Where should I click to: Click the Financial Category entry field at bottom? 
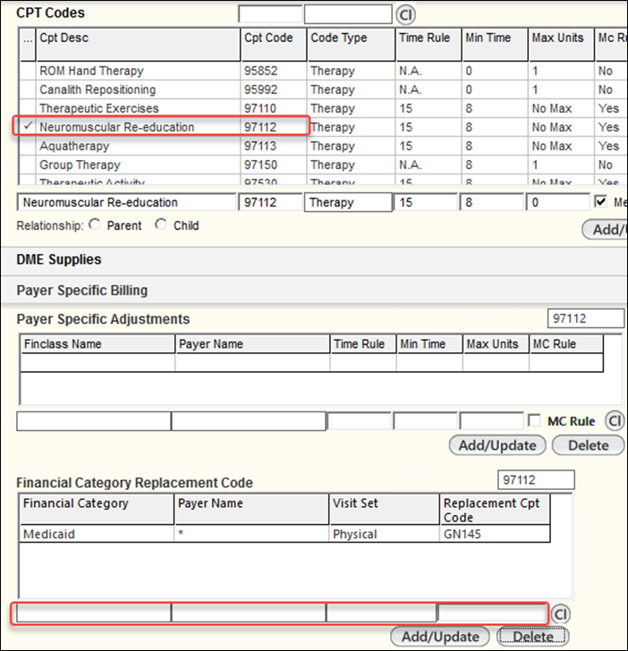pos(94,613)
